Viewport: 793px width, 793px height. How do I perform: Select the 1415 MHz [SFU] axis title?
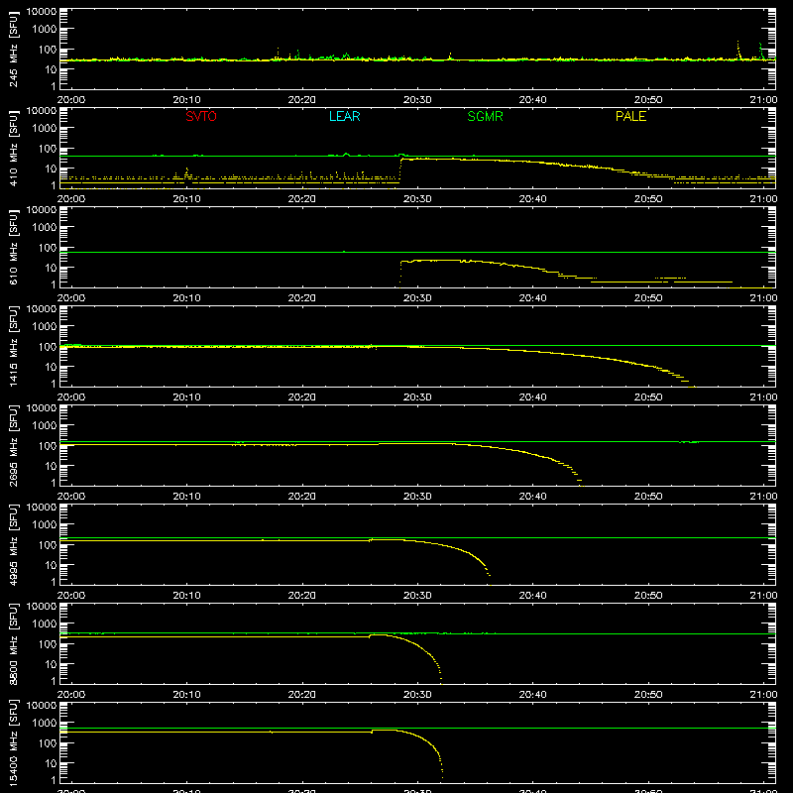point(14,346)
